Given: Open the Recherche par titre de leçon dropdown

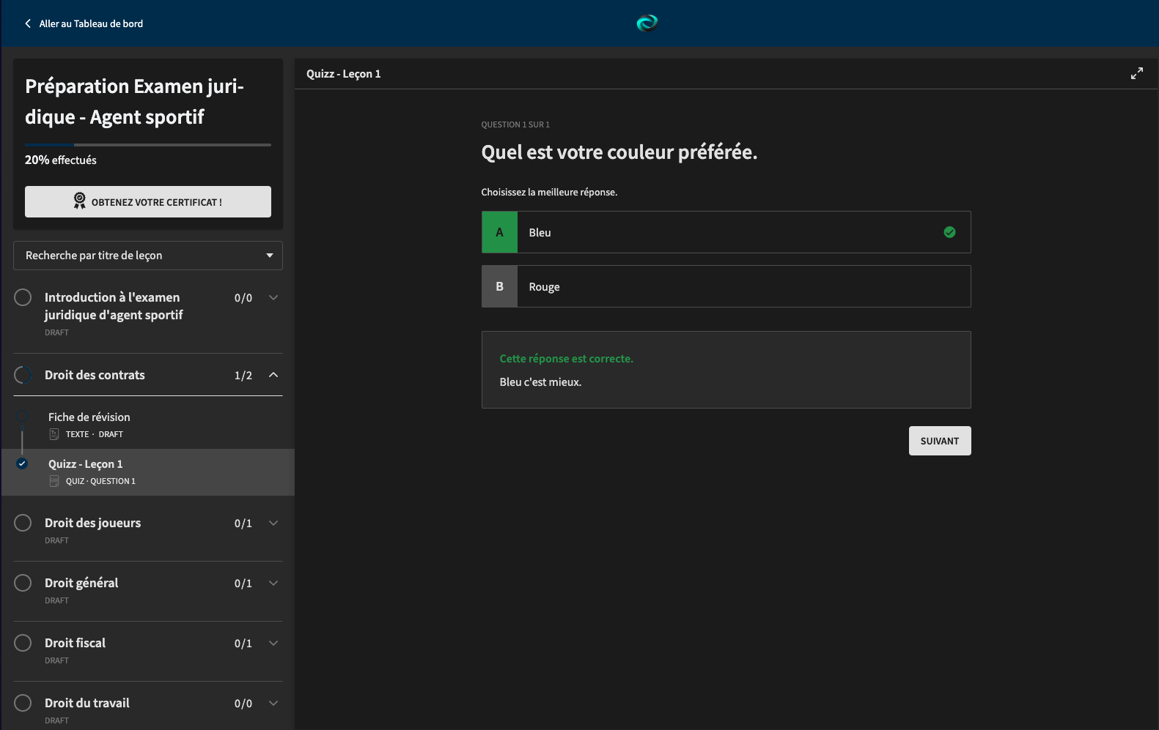Looking at the screenshot, I should tap(147, 256).
